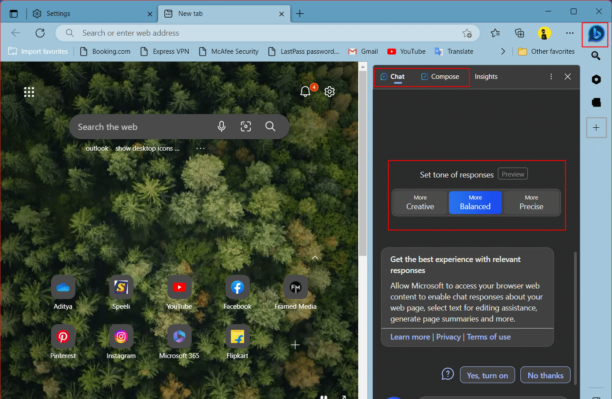The image size is (612, 399).
Task: Open the Favorites list icon
Action: [x=495, y=33]
